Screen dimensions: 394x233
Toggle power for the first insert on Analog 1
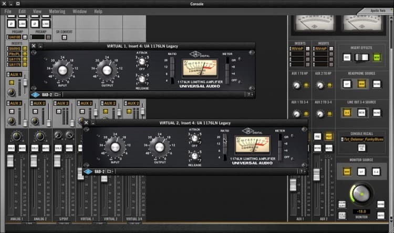[x=25, y=48]
